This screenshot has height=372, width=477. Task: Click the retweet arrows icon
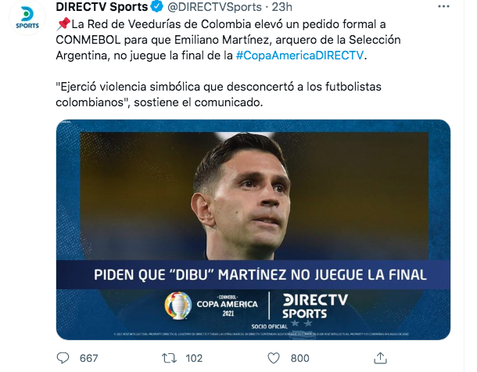point(169,358)
